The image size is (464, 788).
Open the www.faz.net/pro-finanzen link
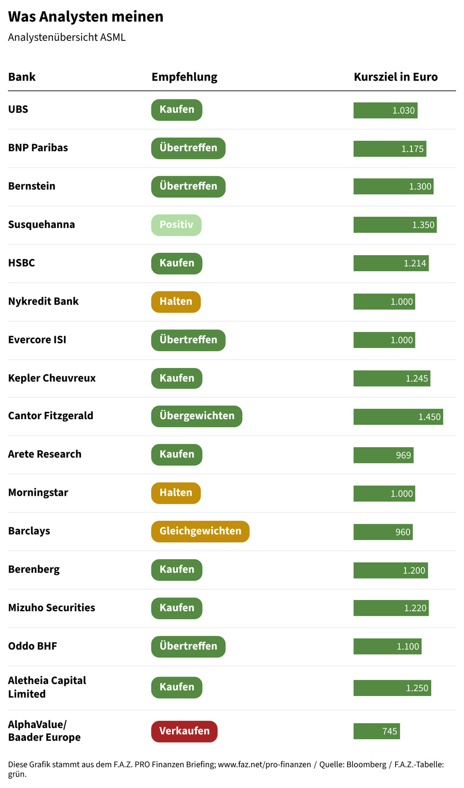tap(264, 764)
